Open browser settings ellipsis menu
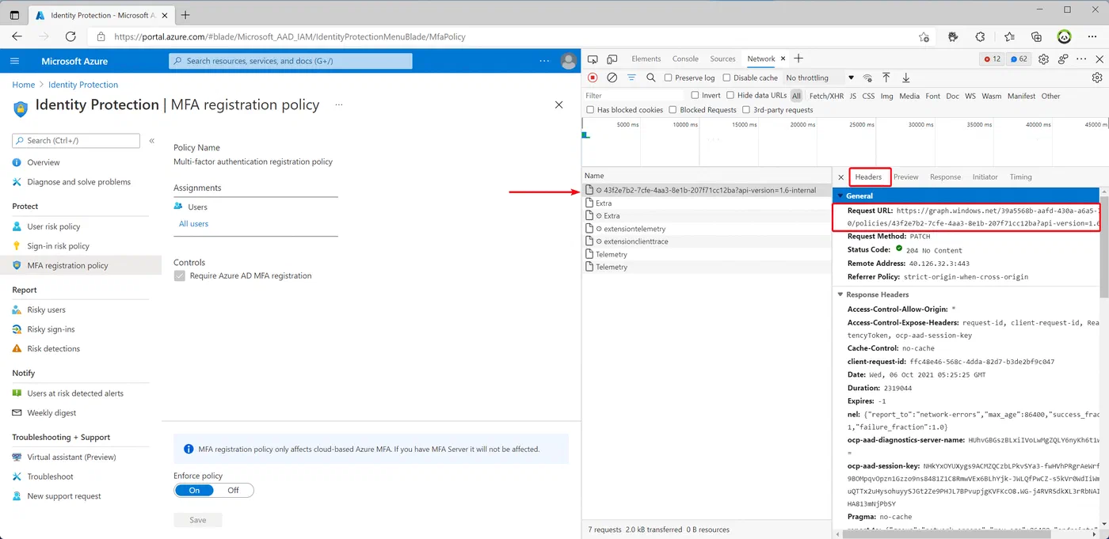1109x539 pixels. pos(1092,36)
